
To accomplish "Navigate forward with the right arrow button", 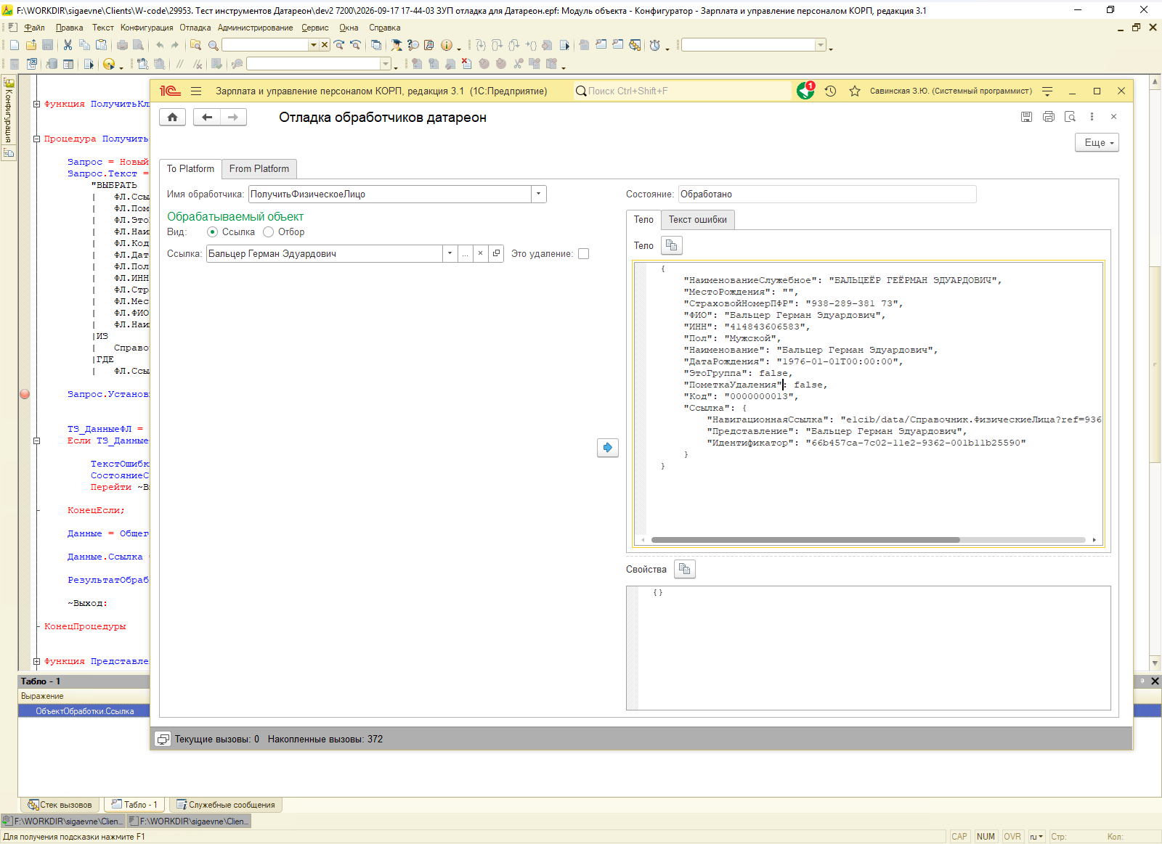I will coord(233,117).
